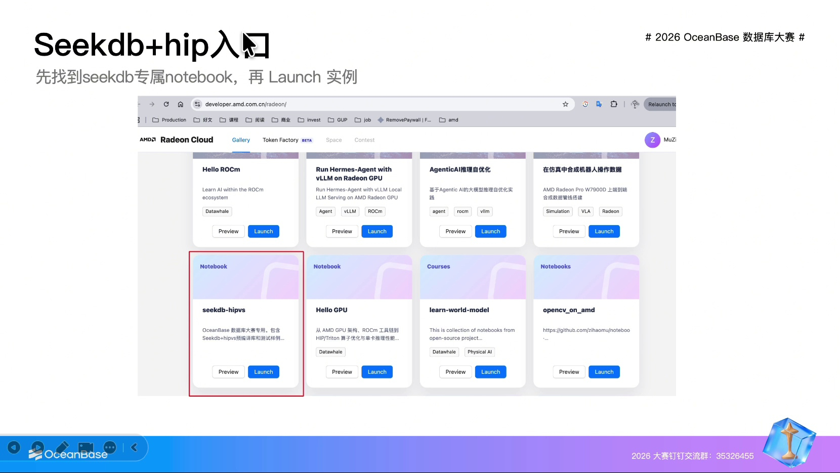Click the Simulation tag
Screen dimensions: 840x473
tap(558, 211)
